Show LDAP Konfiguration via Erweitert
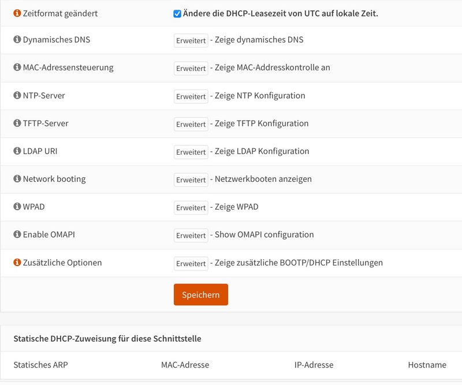 [191, 152]
